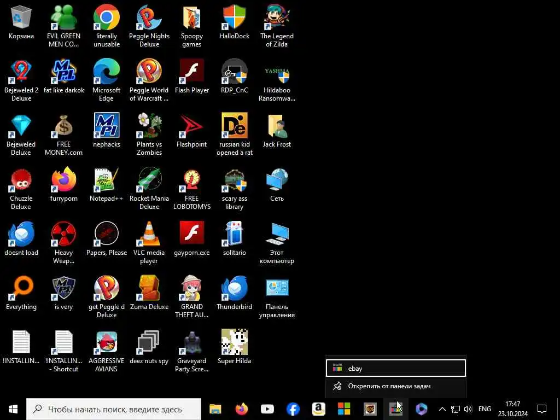The width and height of the screenshot is (560, 420).
Task: Focus the taskbar search box
Action: pos(114,409)
